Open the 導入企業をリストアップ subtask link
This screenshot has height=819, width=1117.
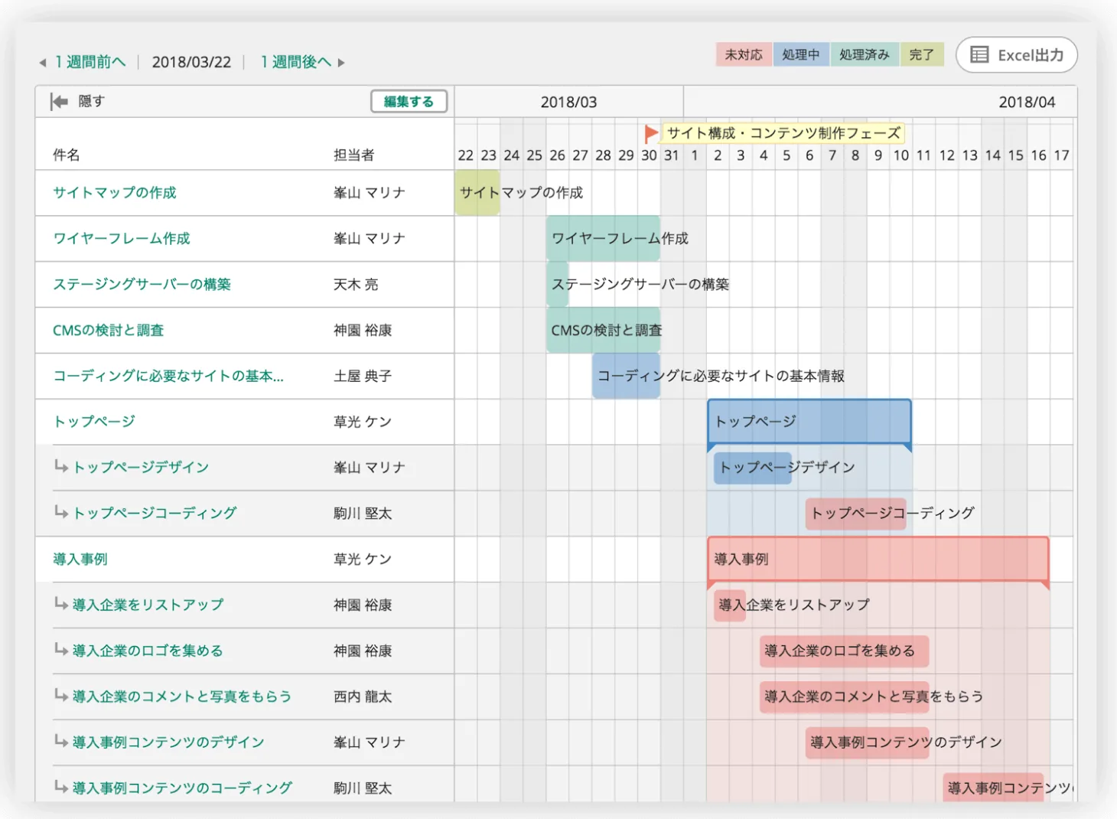(x=148, y=605)
